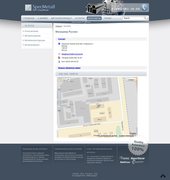Open the МЕТАЛЛОПРОКАТ menu item
The height and width of the screenshot is (180, 170).
61,18
